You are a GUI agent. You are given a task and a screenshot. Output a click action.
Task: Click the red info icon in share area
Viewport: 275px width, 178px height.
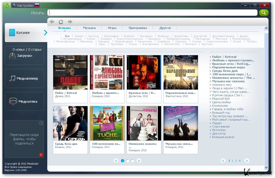pyautogui.click(x=41, y=155)
